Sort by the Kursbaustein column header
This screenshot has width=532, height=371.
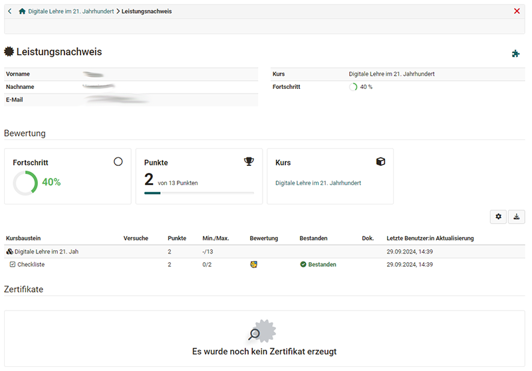[x=23, y=238]
